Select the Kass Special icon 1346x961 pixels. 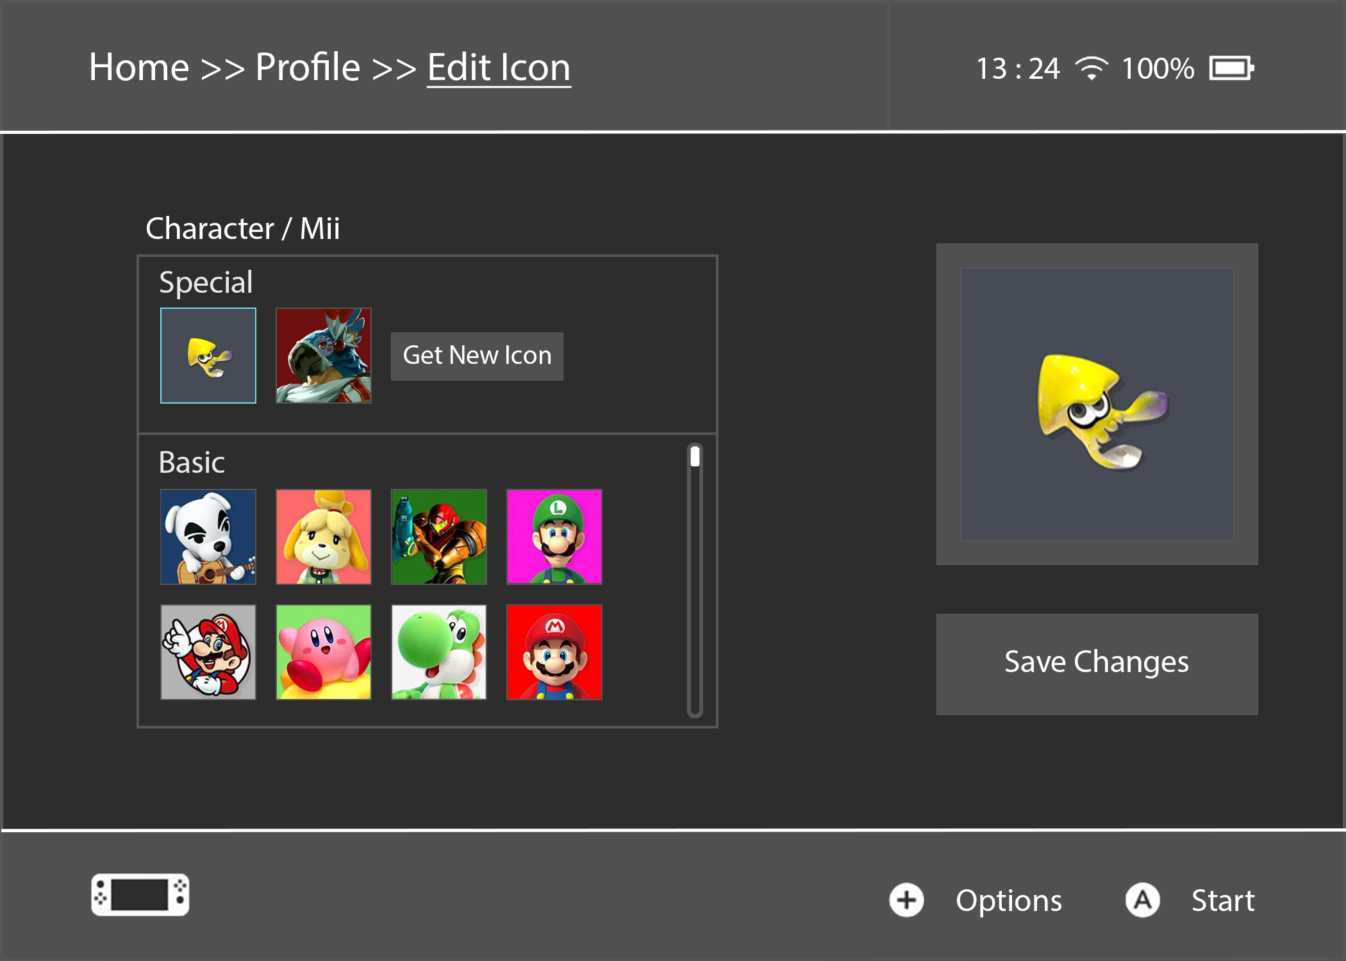click(324, 355)
